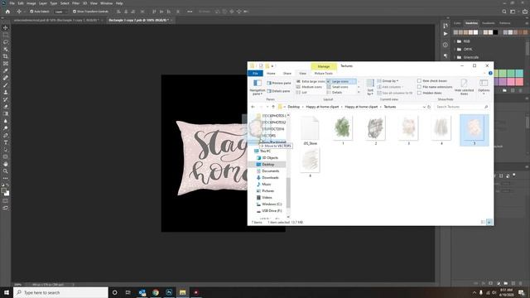
Task: Select the Eraser tool
Action: [6, 107]
